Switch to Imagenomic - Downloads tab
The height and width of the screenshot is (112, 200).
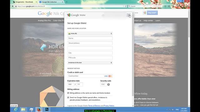click(x=24, y=2)
